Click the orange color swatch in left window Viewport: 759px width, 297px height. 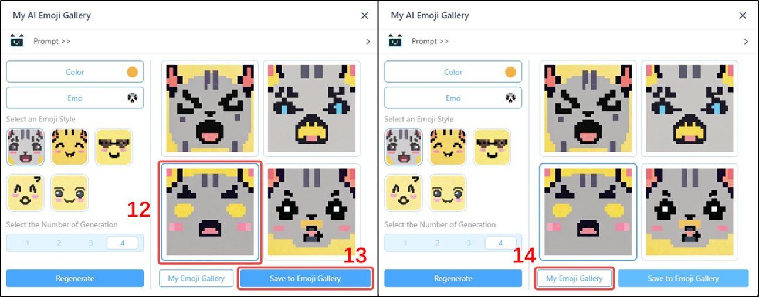point(133,72)
